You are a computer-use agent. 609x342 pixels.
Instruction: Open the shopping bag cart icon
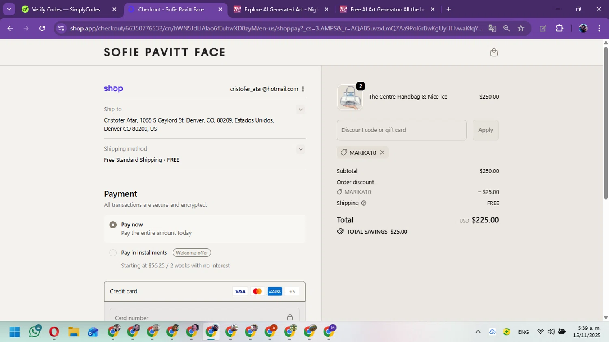click(494, 52)
